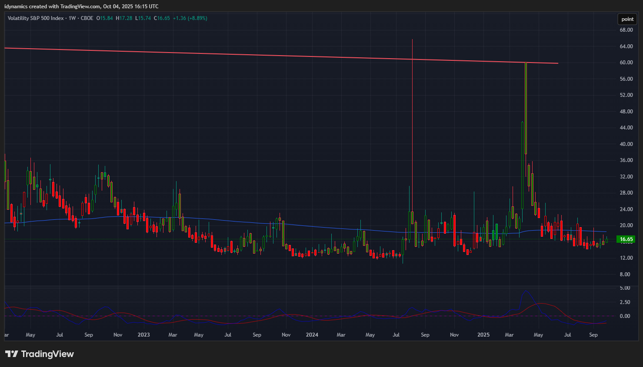The width and height of the screenshot is (643, 367).
Task: Click the 60.00 price axis label
Action: click(626, 63)
